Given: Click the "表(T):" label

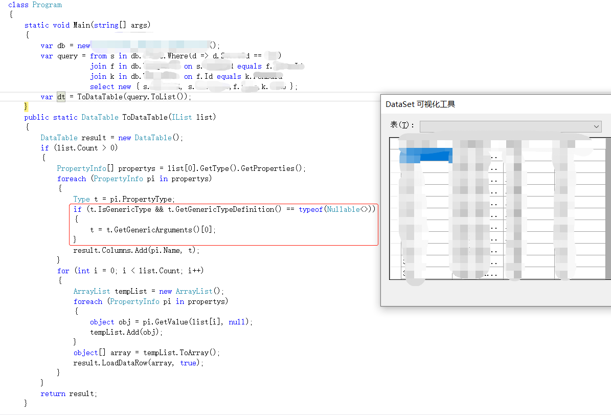Looking at the screenshot, I should point(402,125).
